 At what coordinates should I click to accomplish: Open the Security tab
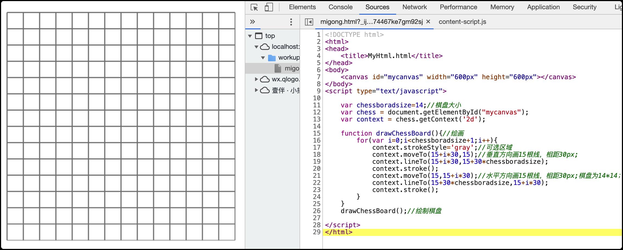tap(584, 7)
